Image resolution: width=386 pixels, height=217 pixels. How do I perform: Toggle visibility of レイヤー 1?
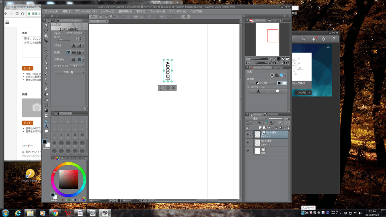coord(248,143)
